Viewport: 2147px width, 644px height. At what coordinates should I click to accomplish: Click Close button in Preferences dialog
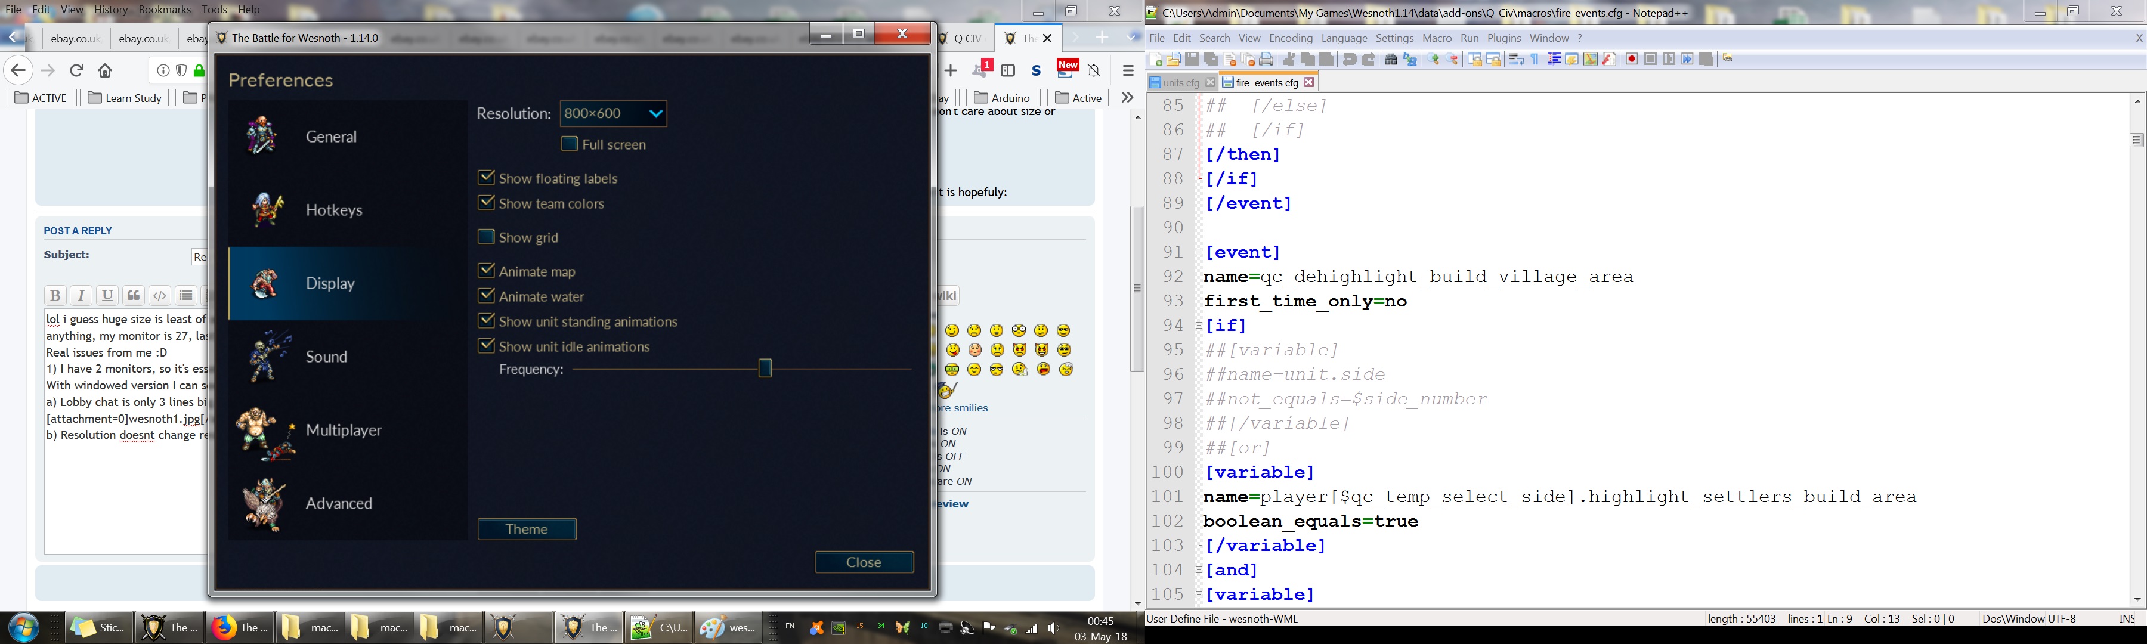pyautogui.click(x=864, y=562)
